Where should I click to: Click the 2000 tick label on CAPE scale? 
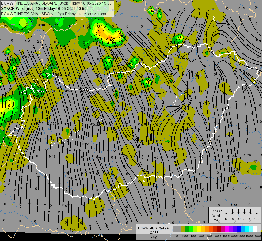click(233, 236)
